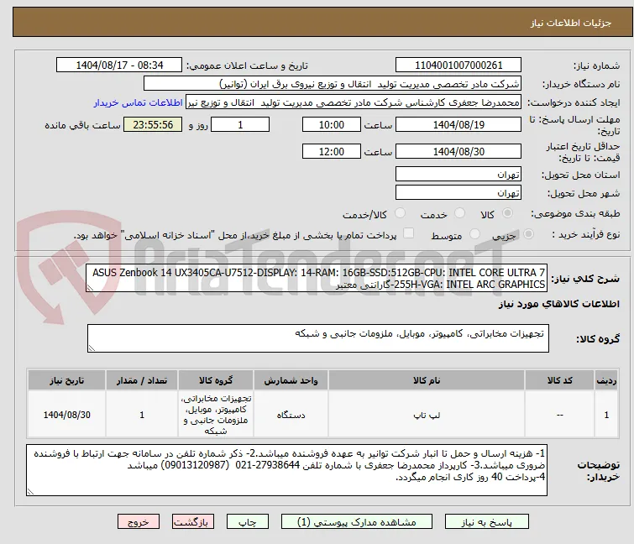634x544 pixels.
Task: Click the goods group text box
Action: 317,337
